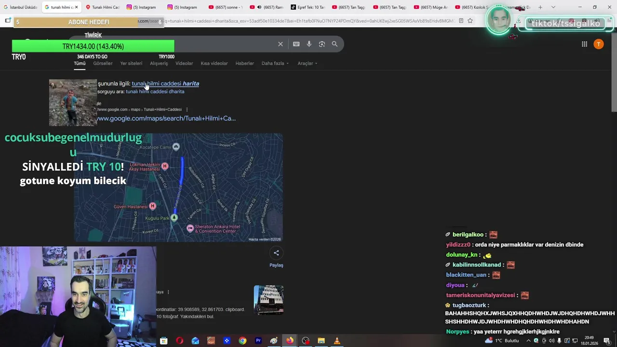Image resolution: width=617 pixels, height=347 pixels.
Task: Switch to the Tunalı Hilmi Cad Maps tab
Action: pyautogui.click(x=102, y=7)
